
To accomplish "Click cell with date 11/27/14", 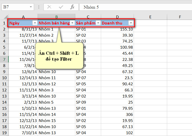I will point(23,35).
